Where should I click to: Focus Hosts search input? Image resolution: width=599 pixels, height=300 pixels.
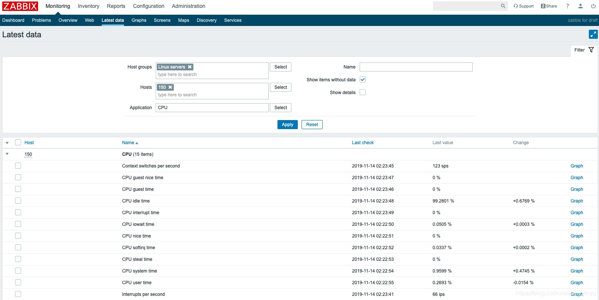tap(212, 95)
